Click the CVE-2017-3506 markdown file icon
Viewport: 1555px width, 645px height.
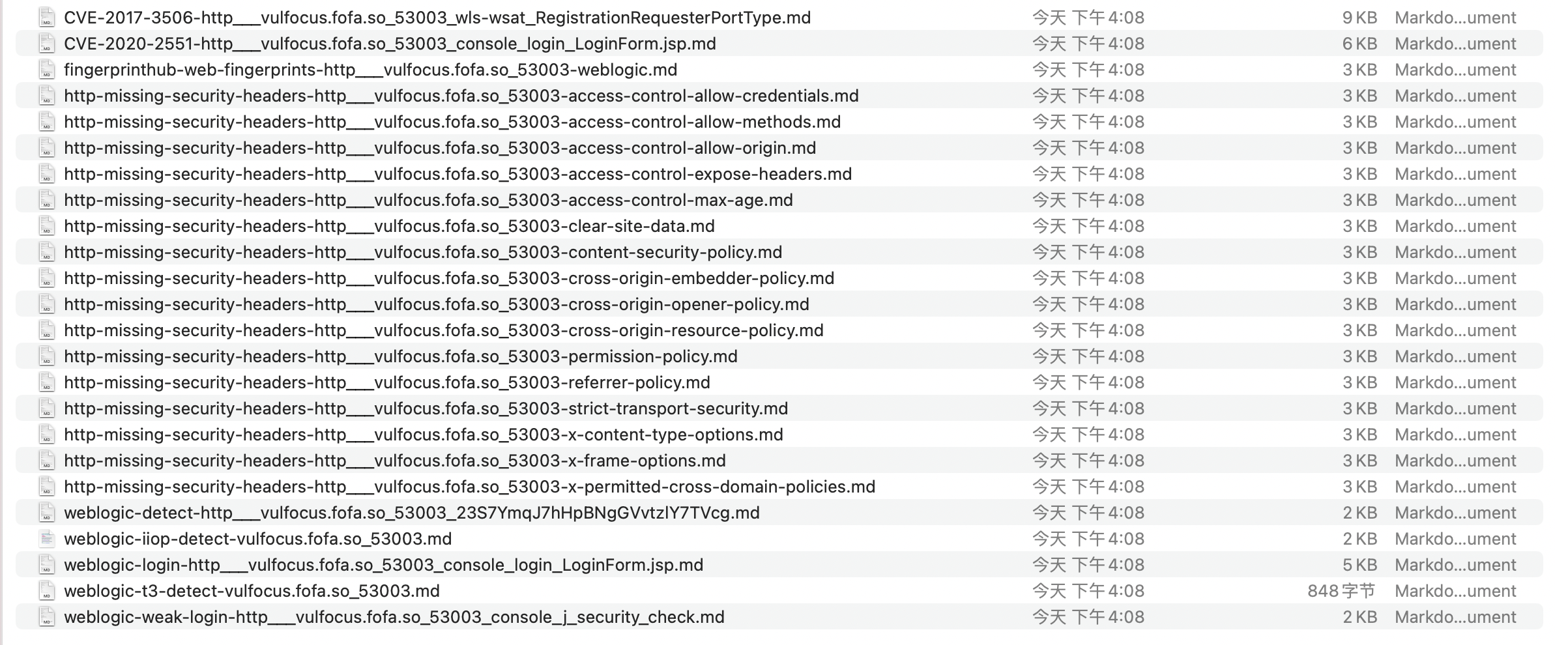pos(46,18)
